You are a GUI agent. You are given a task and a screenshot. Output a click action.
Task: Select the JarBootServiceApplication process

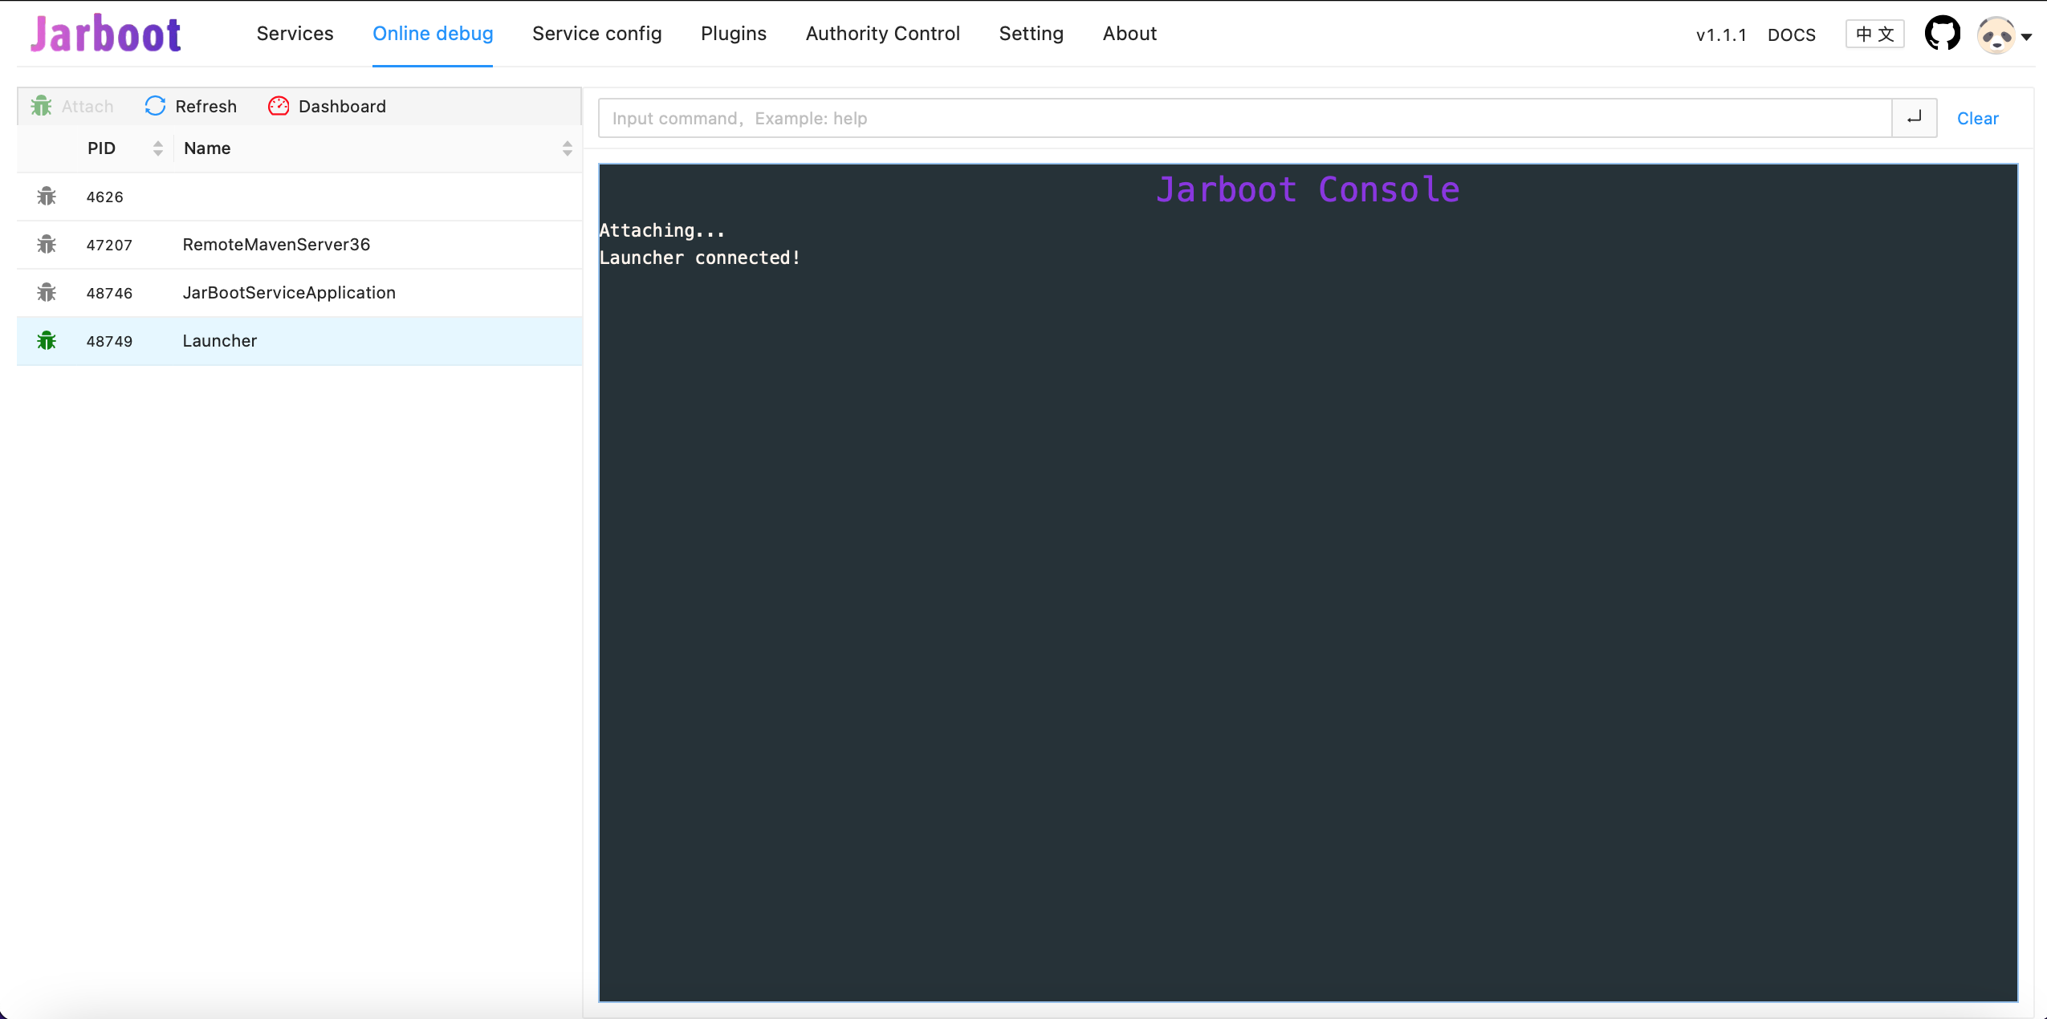pyautogui.click(x=299, y=293)
